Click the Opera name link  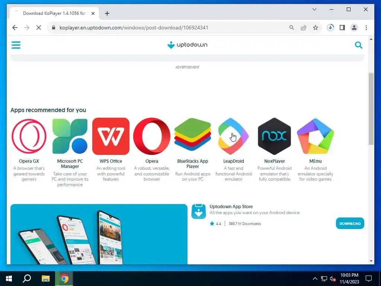(x=152, y=161)
